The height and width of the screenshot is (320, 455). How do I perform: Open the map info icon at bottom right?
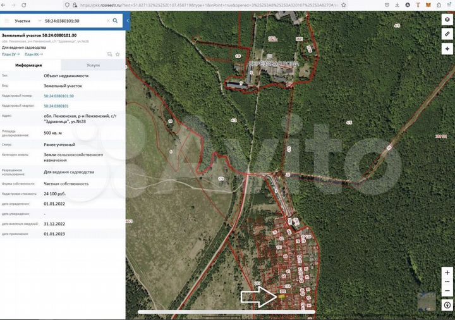pos(447,305)
